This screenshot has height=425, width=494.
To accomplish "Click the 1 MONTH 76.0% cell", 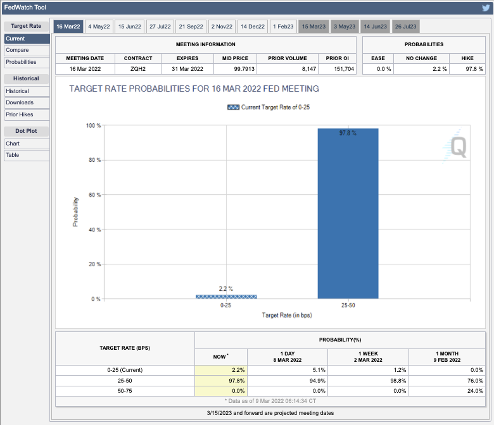I will pos(447,381).
